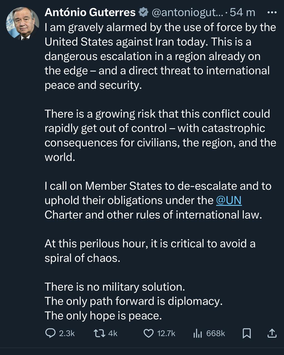
Task: Open the view analytics bar-chart icon
Action: click(x=197, y=333)
